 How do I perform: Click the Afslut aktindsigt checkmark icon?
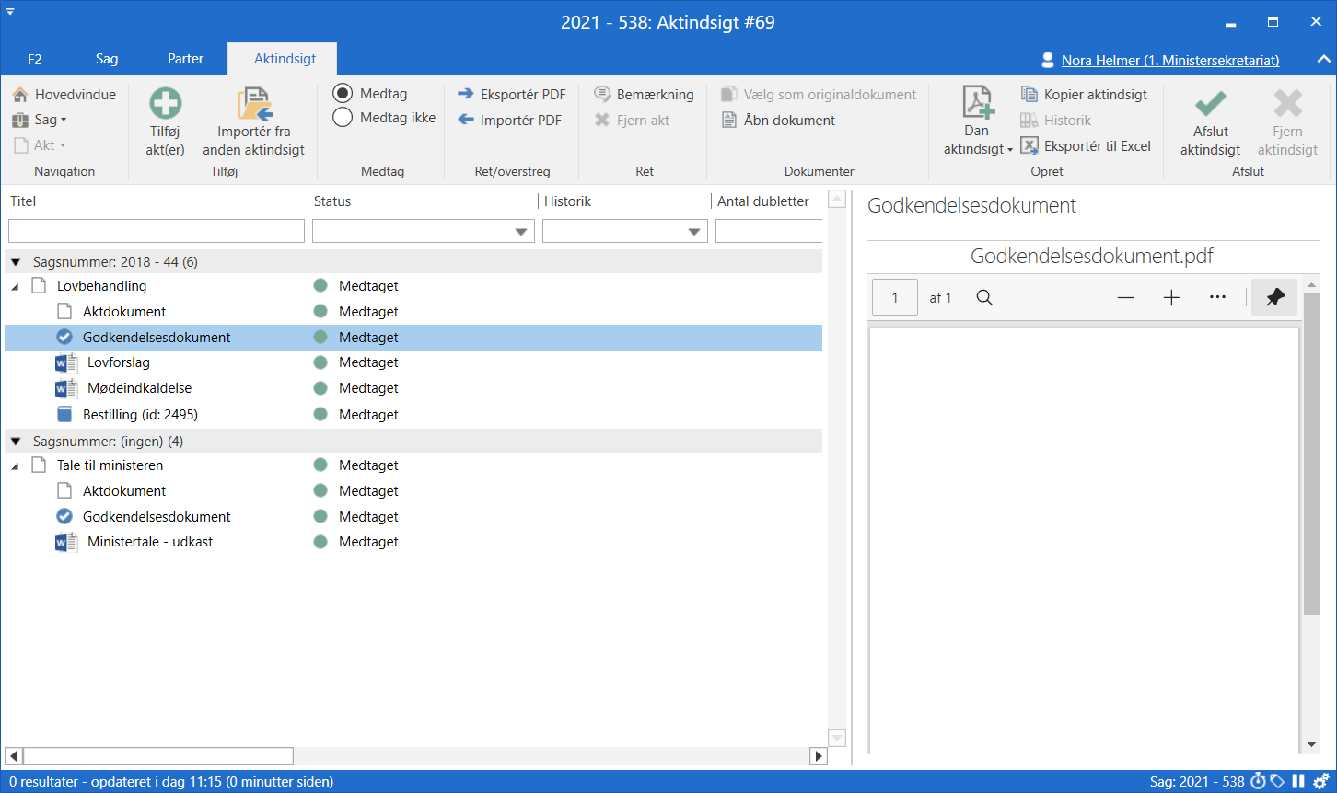pyautogui.click(x=1210, y=103)
